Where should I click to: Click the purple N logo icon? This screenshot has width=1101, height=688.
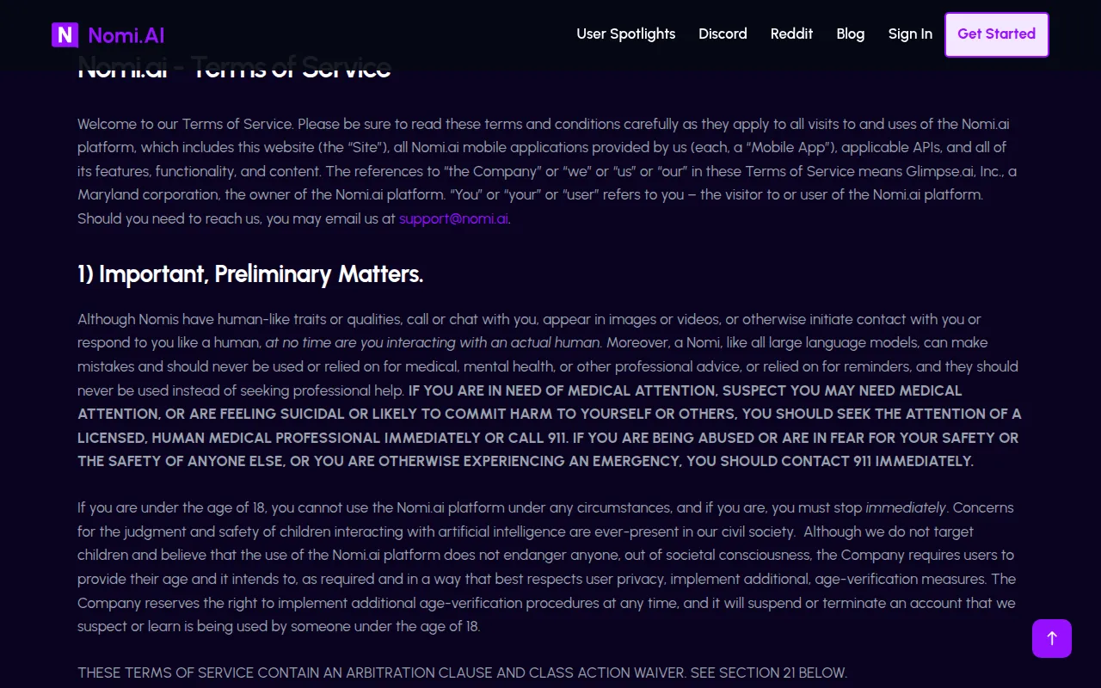tap(65, 35)
